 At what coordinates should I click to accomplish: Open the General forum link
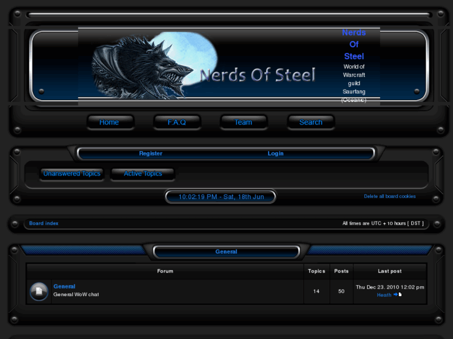64,287
